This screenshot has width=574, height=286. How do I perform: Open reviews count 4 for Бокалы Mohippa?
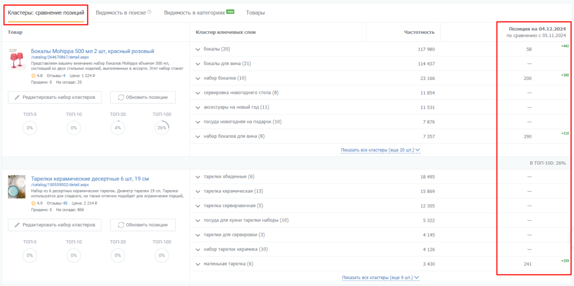64,76
